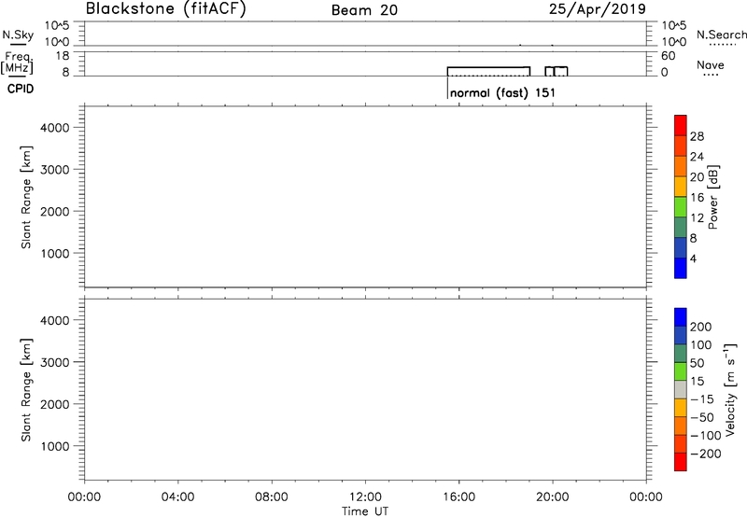The height and width of the screenshot is (517, 747).
Task: Click the "50" label on the velocity colorbar
Action: tap(697, 363)
